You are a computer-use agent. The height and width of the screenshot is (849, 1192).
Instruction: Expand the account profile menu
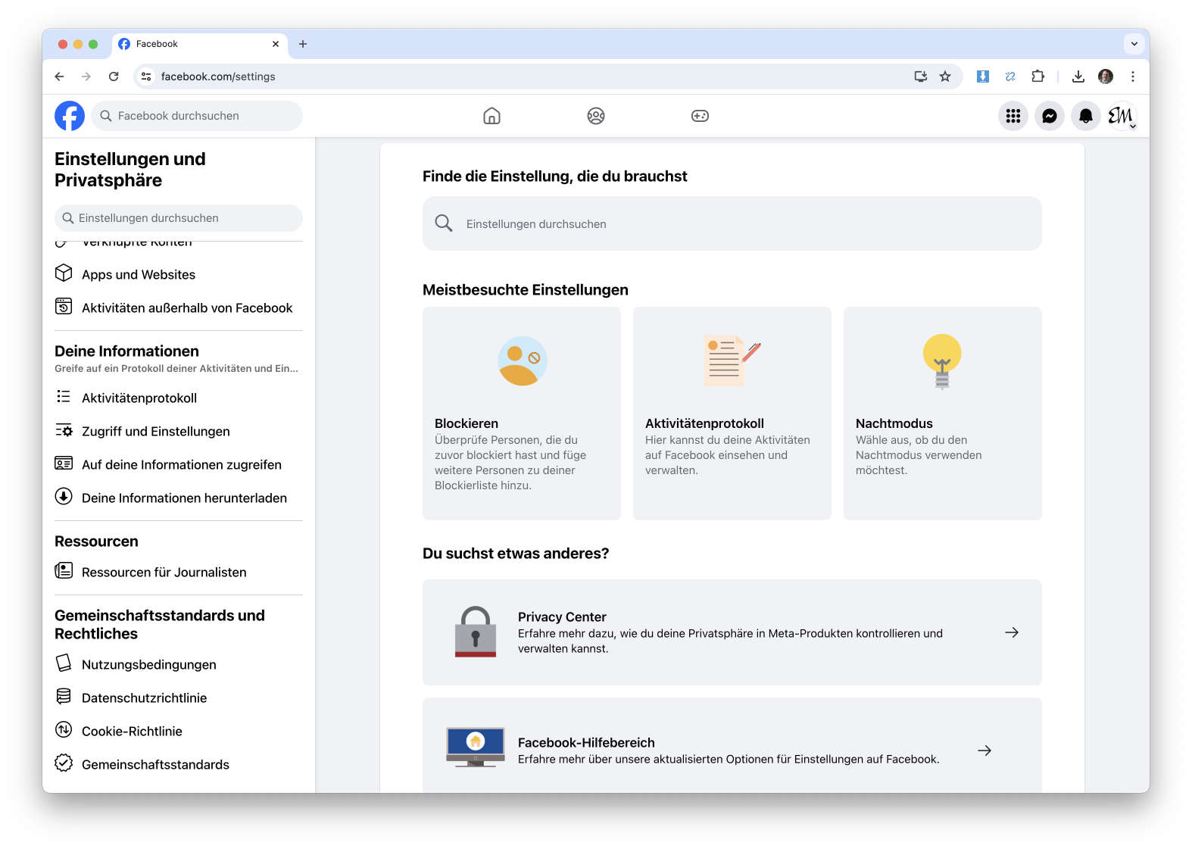coord(1122,116)
